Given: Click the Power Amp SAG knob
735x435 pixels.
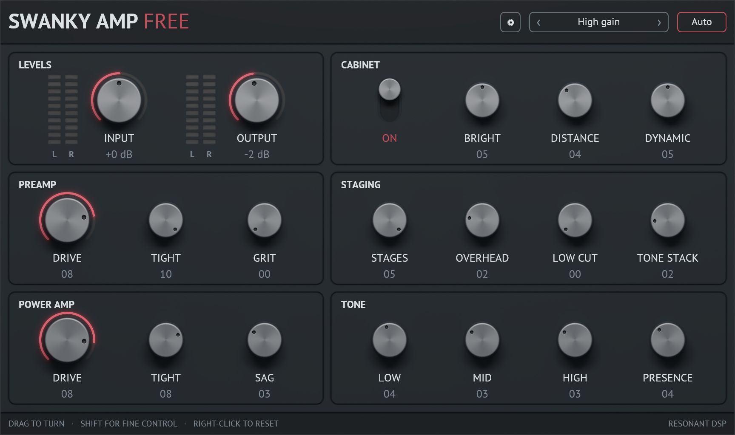Looking at the screenshot, I should click(265, 340).
